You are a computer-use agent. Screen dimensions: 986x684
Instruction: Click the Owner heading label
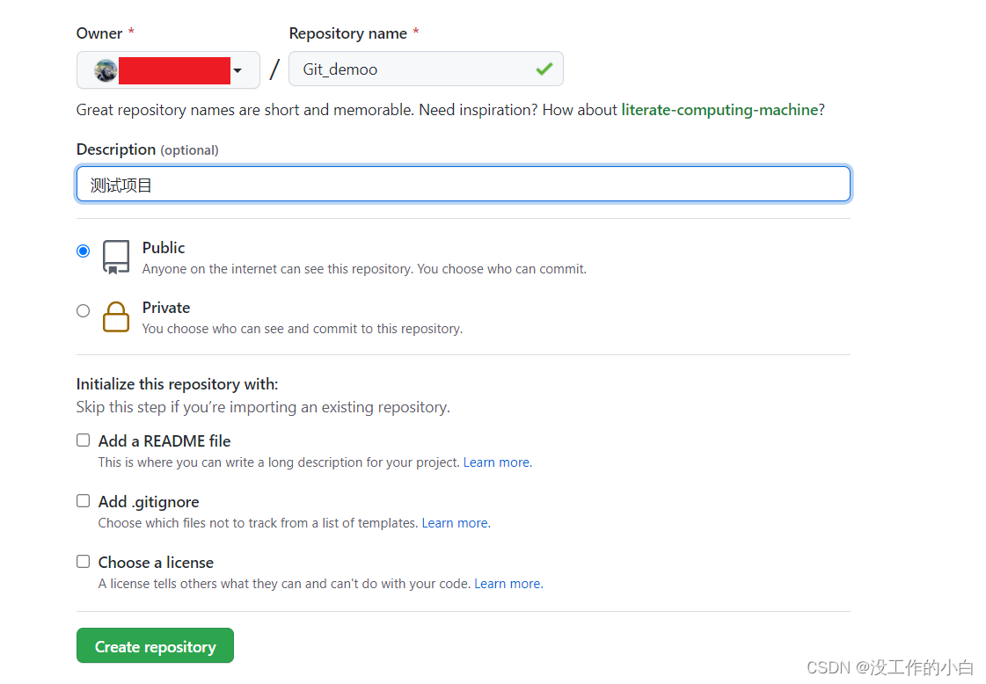click(99, 33)
